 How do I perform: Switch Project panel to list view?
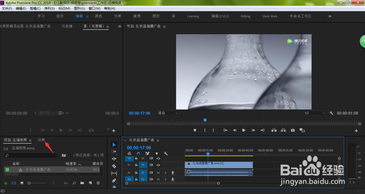[14, 183]
